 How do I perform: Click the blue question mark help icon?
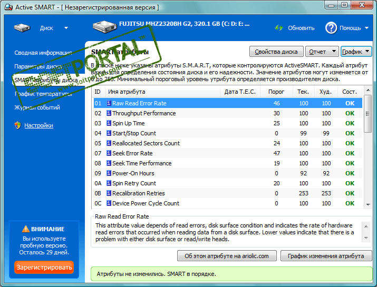click(331, 28)
